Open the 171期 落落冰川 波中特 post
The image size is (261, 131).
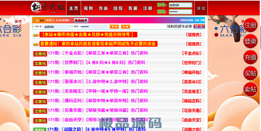tap(98, 82)
